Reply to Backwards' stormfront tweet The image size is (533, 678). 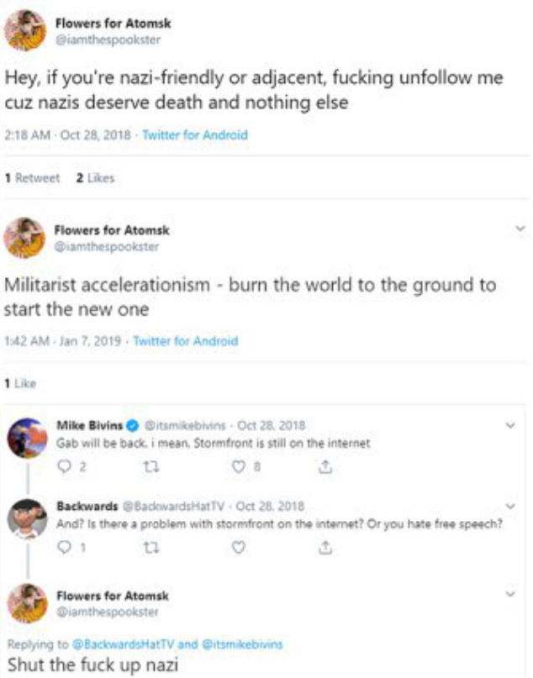[x=65, y=548]
